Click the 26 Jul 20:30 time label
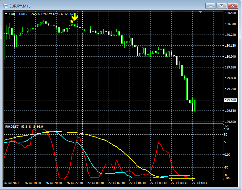The image size is (242, 190). pyautogui.click(x=54, y=183)
